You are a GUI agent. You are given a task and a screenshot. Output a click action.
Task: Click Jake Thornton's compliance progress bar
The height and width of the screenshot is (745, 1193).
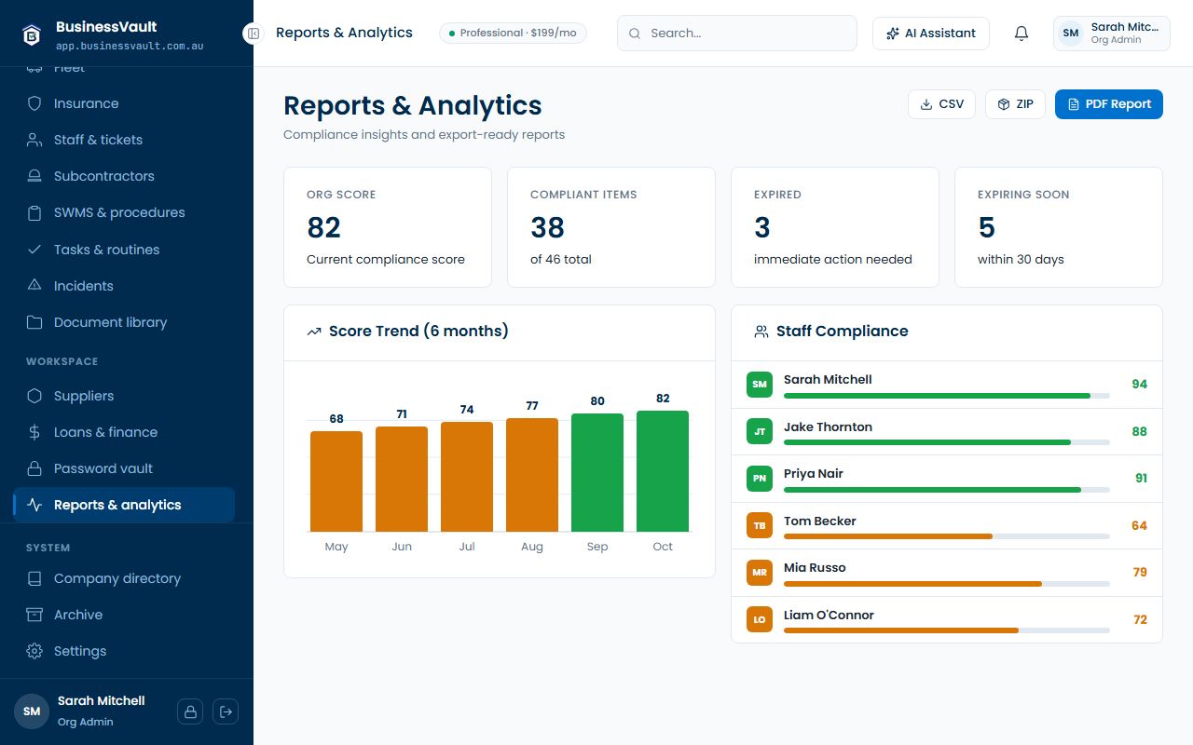coord(947,442)
